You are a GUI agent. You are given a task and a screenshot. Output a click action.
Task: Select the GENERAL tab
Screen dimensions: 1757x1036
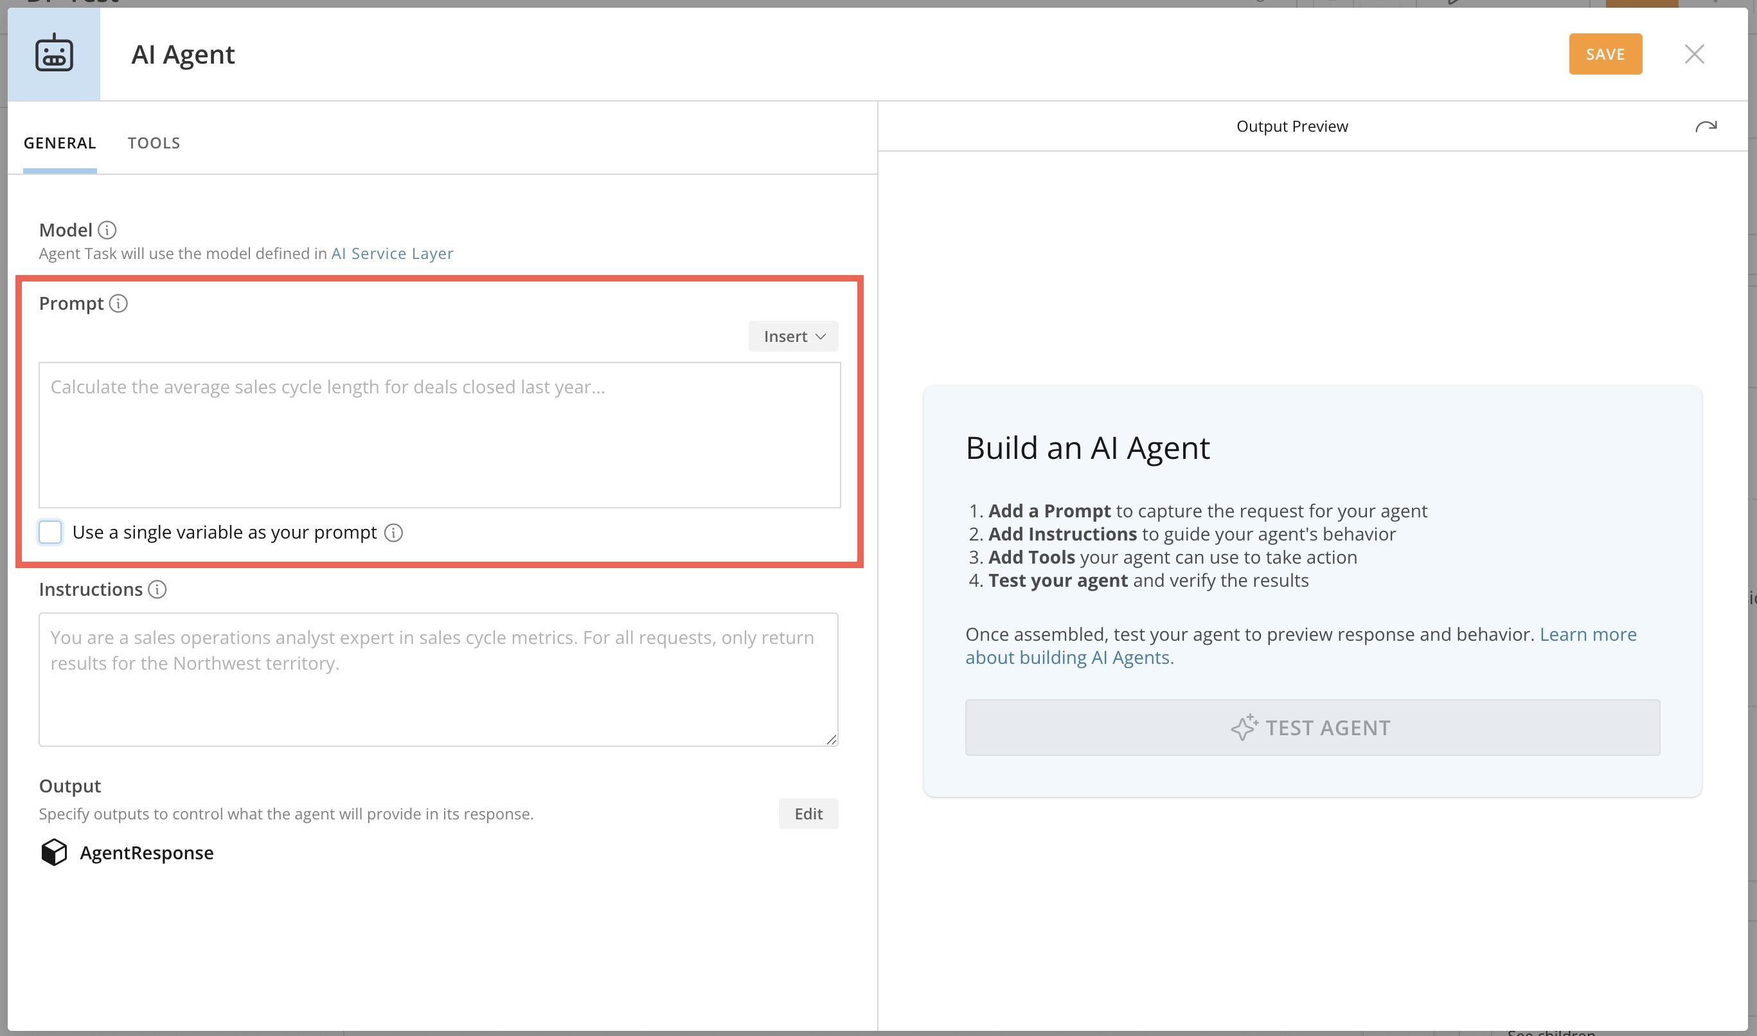pos(59,143)
